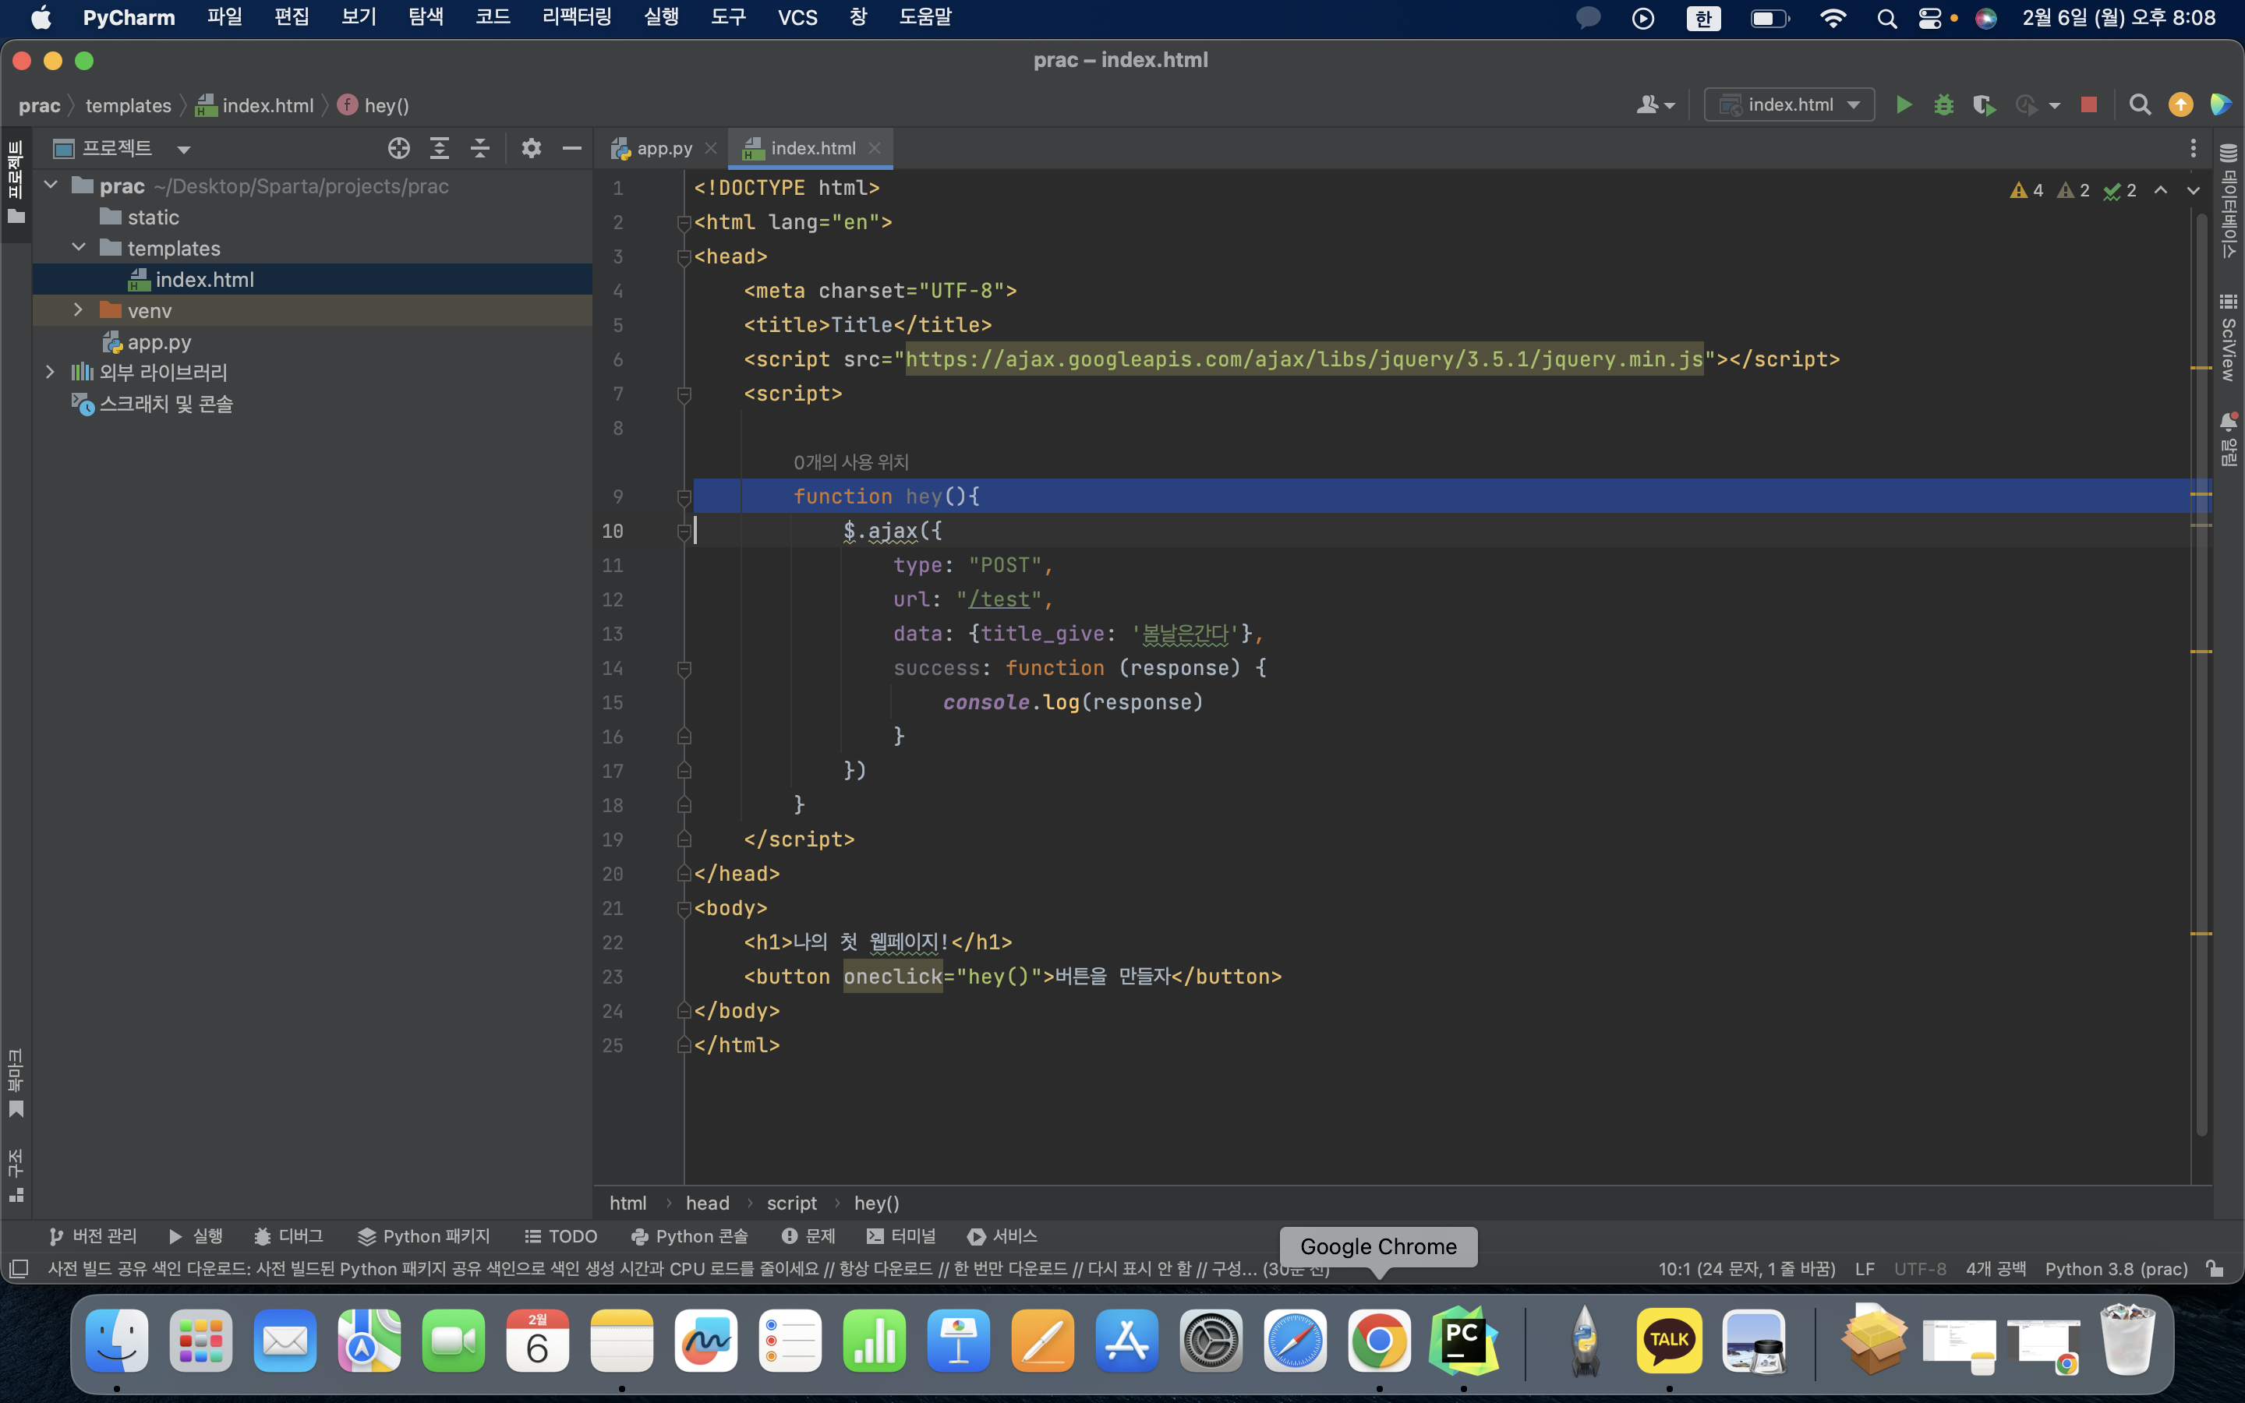
Task: Open the TODO tool window
Action: [561, 1236]
